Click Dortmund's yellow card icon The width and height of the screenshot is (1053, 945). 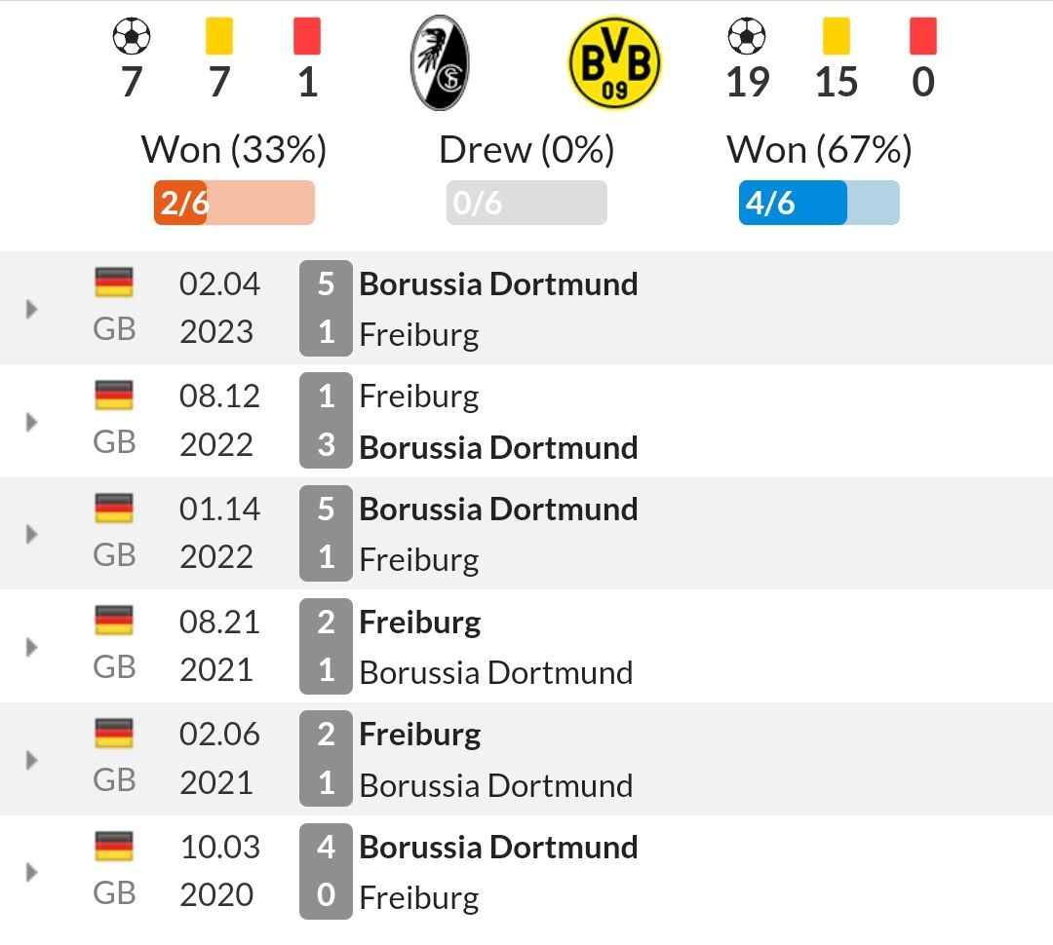click(x=837, y=36)
